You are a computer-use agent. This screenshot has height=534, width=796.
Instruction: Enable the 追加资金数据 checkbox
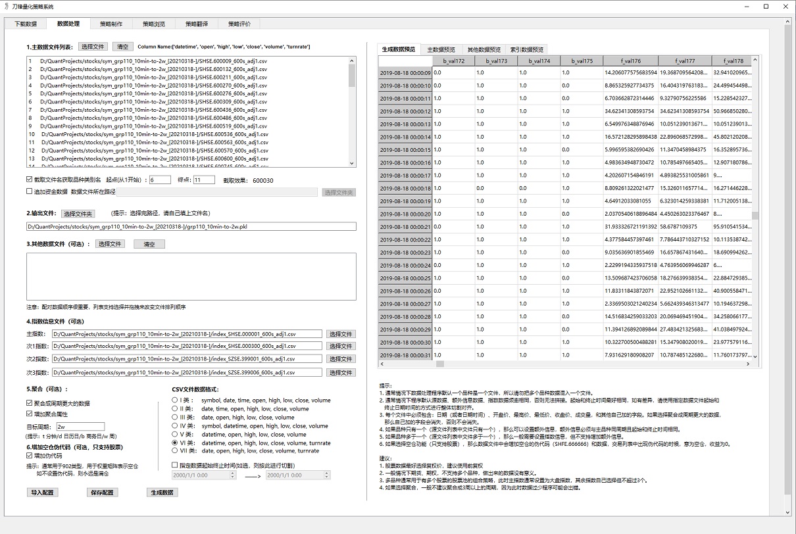(x=29, y=191)
